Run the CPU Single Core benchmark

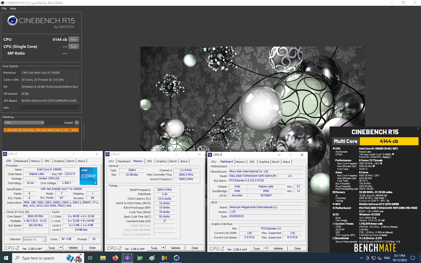[73, 47]
